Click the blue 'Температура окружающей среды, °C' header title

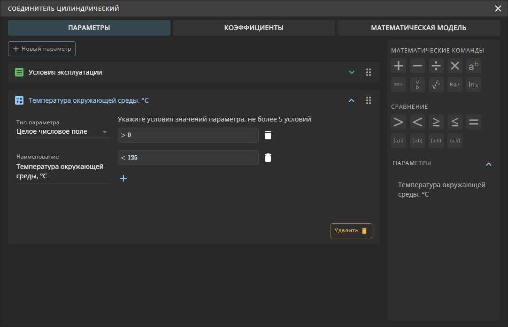pyautogui.click(x=88, y=100)
